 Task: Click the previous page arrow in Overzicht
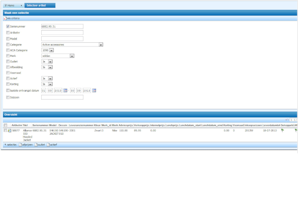pyautogui.click(x=287, y=120)
